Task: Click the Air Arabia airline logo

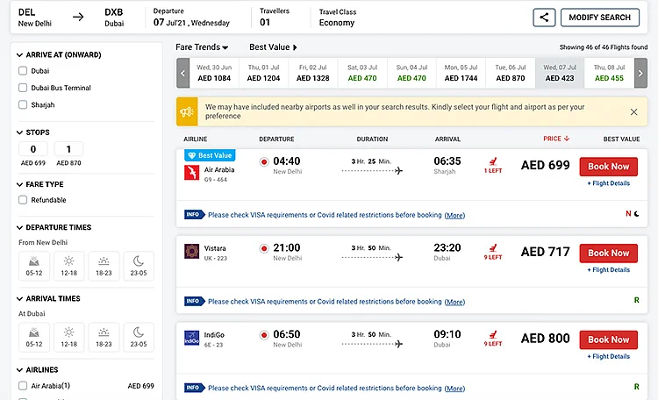Action: (192, 173)
